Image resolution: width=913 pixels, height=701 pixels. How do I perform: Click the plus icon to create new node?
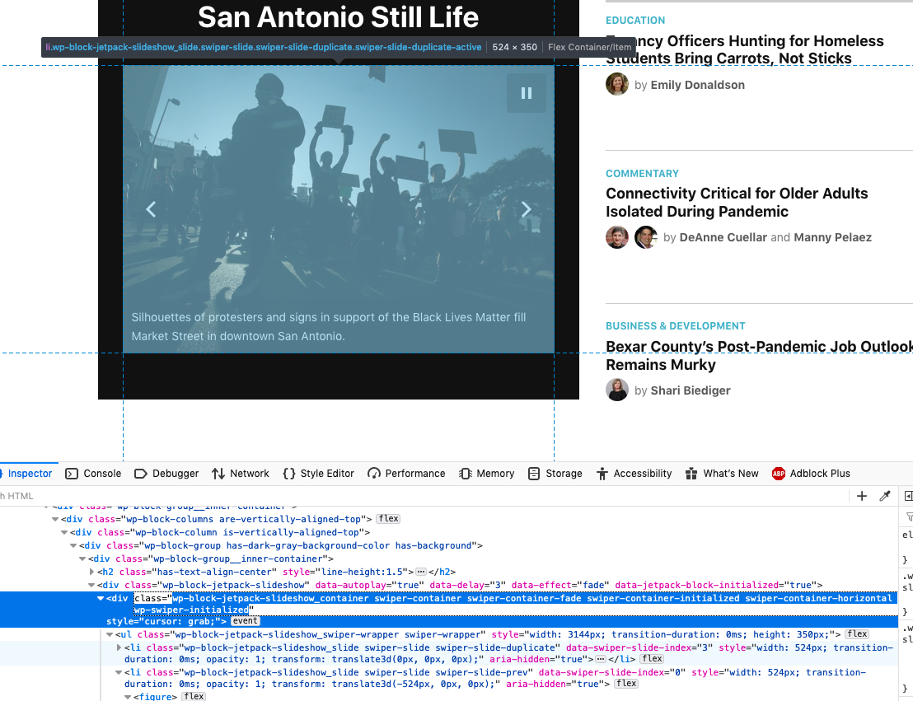tap(862, 496)
